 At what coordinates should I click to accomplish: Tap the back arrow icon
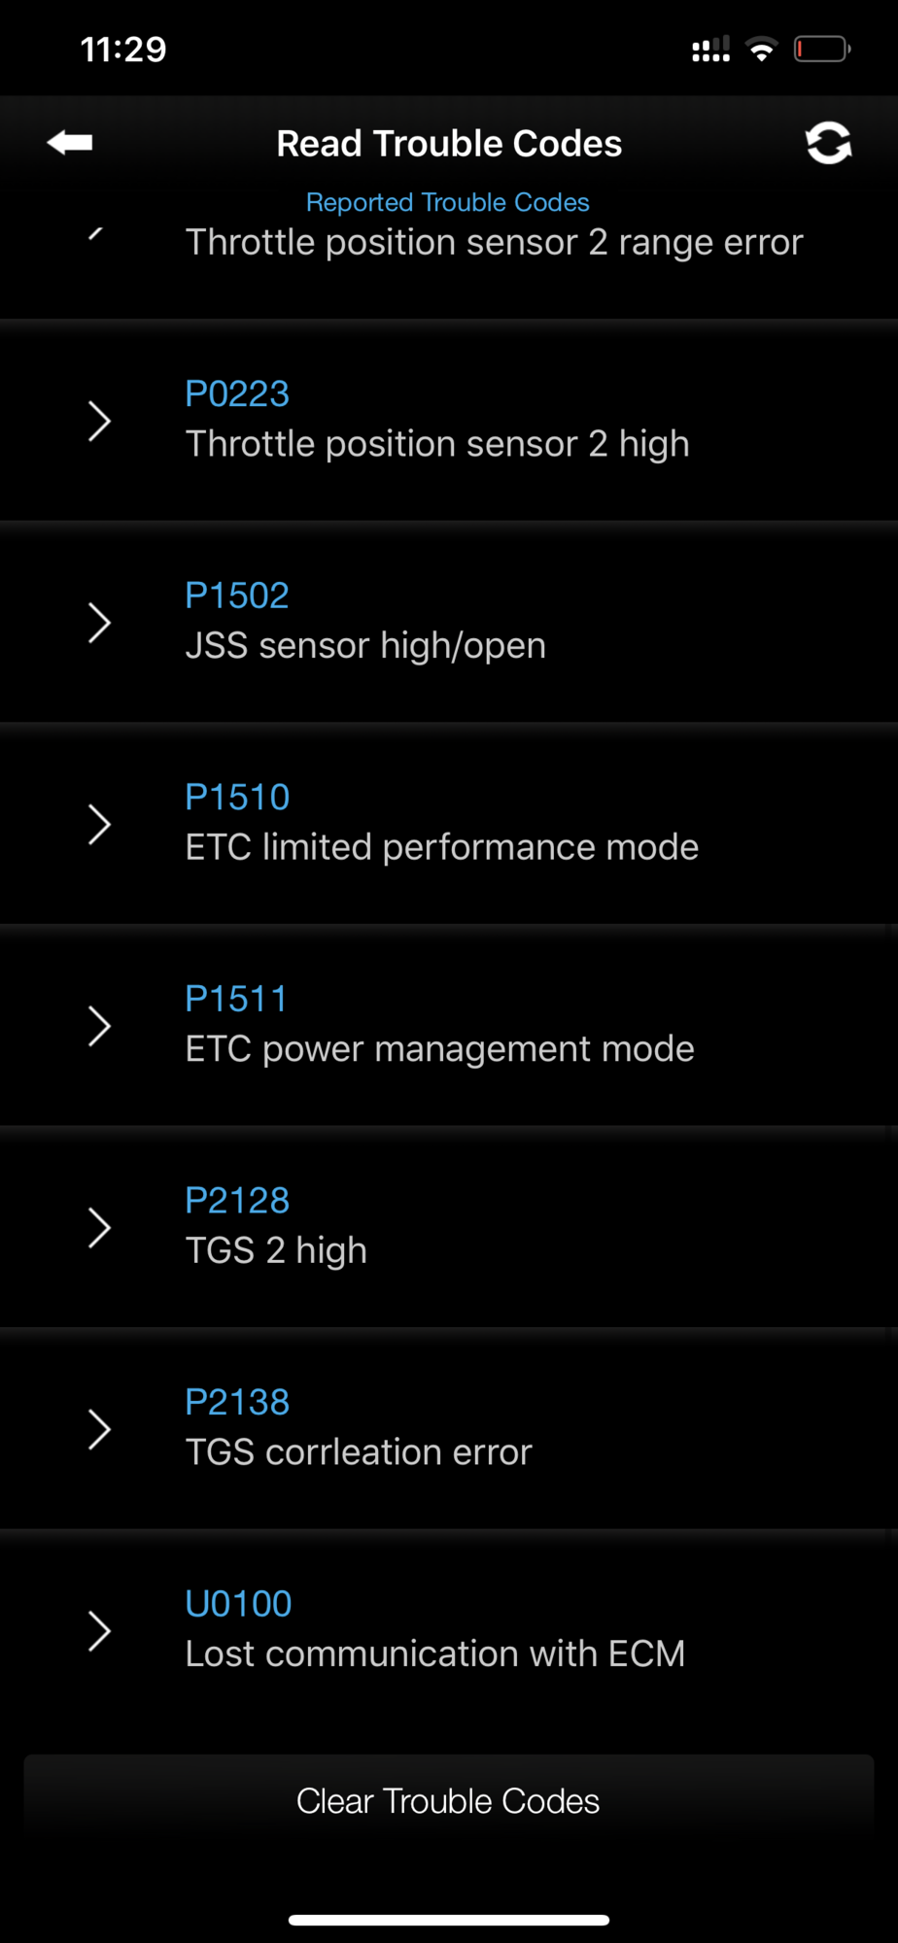[x=70, y=143]
